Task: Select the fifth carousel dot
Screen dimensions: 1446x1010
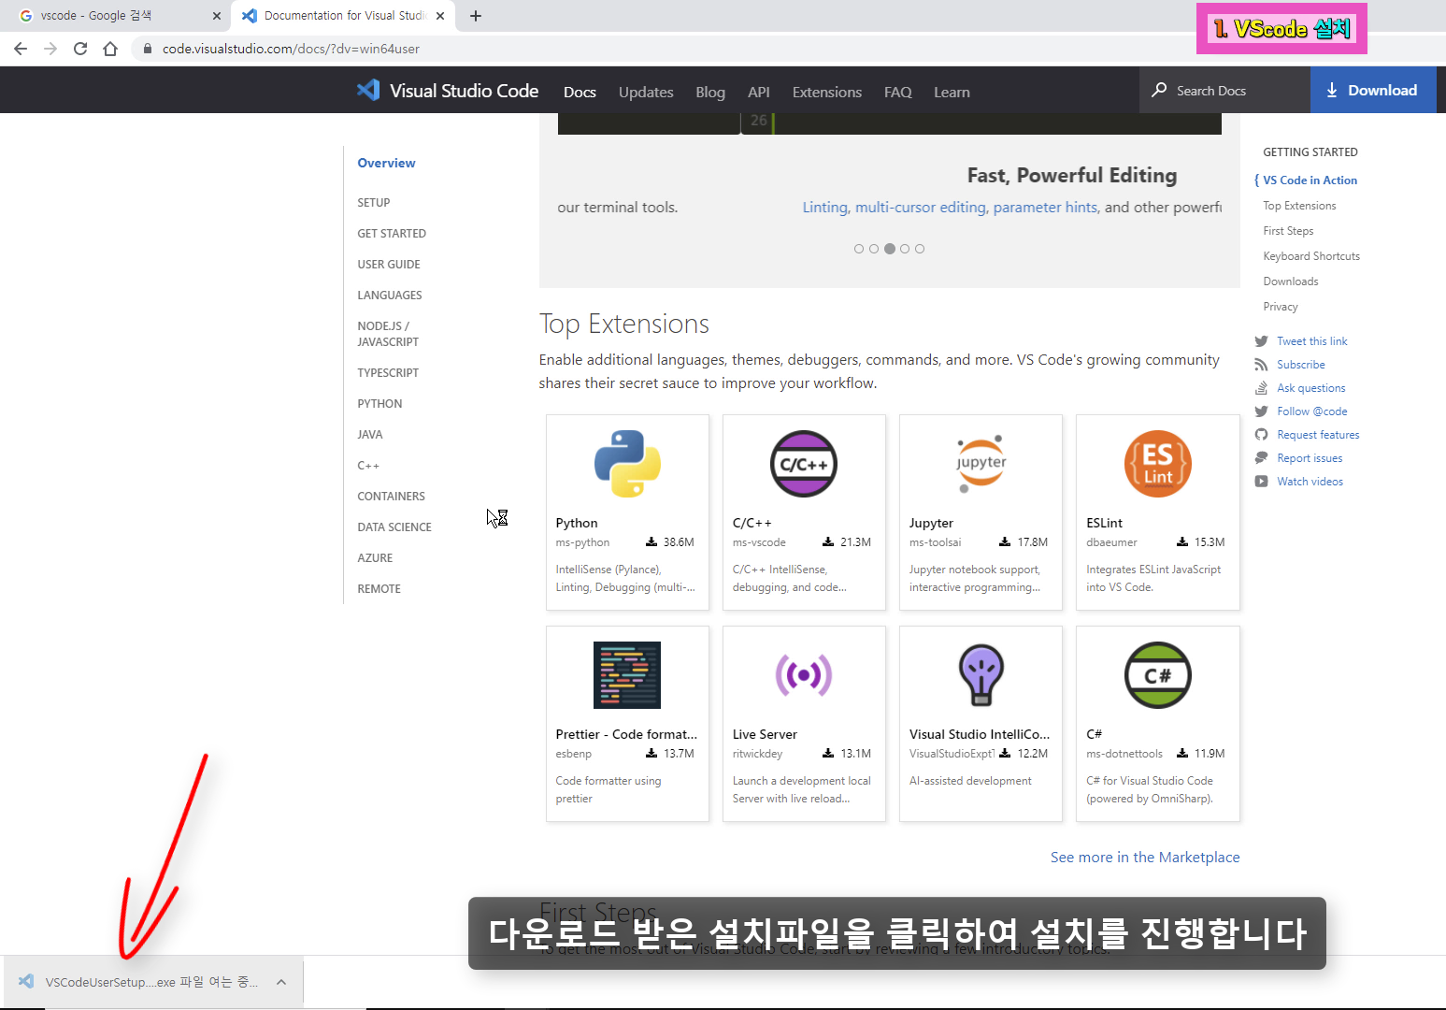Action: tap(920, 249)
